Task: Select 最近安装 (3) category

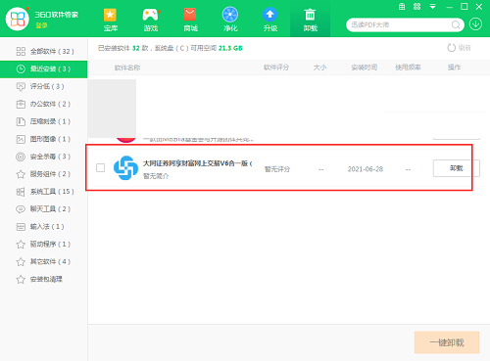Action: [44, 68]
